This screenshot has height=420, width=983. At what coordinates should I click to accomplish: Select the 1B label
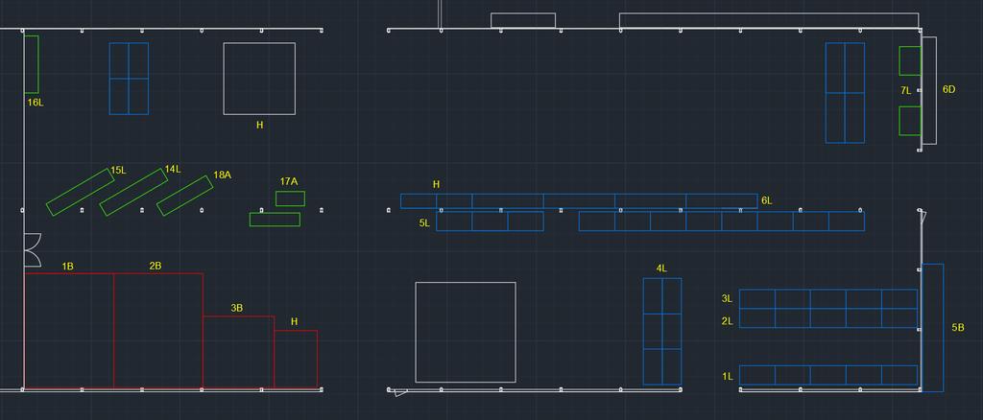tap(68, 267)
